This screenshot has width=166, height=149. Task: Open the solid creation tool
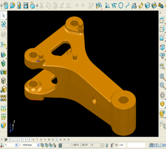coord(147,6)
